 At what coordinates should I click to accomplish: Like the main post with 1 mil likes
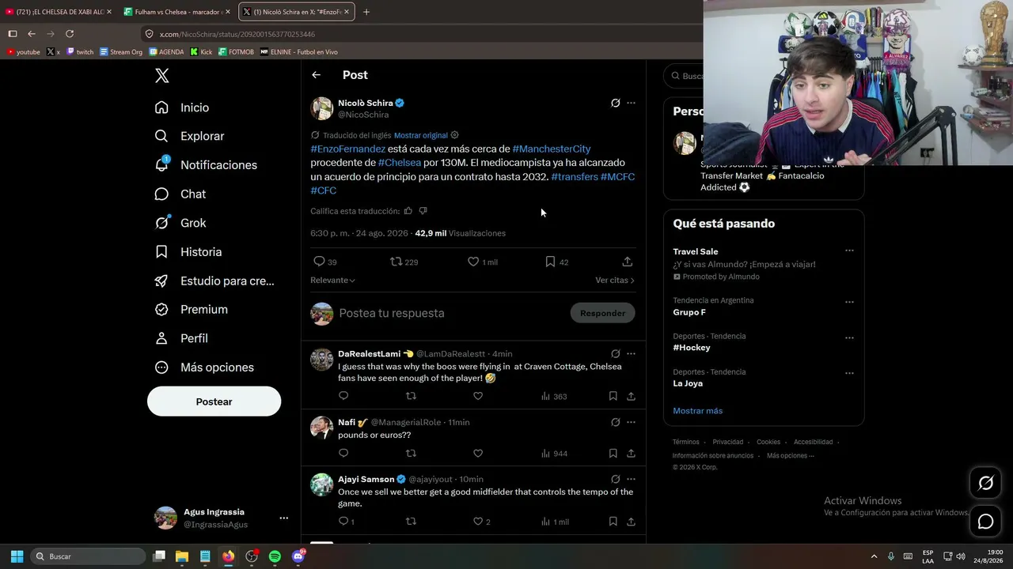point(482,262)
